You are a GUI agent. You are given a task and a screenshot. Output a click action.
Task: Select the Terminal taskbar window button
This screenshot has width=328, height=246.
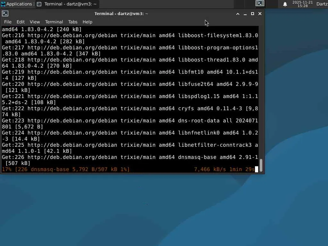point(67,4)
